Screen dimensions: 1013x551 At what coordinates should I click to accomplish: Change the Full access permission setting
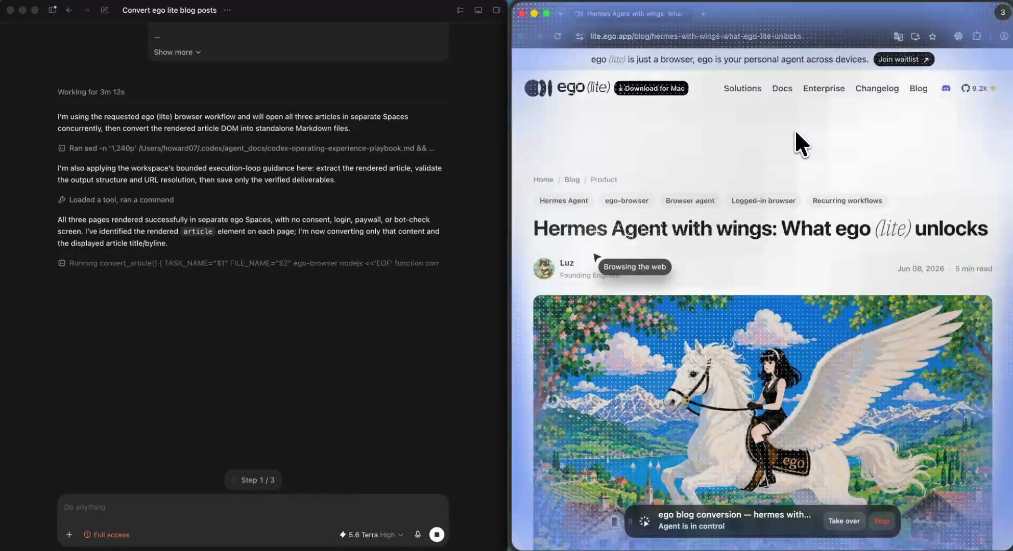pyautogui.click(x=106, y=535)
